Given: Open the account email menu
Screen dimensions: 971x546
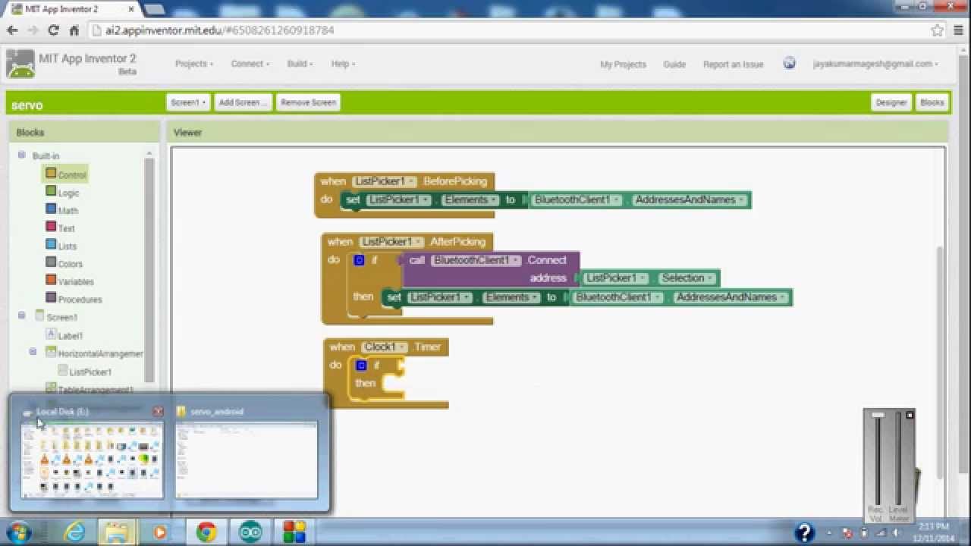Looking at the screenshot, I should point(875,64).
